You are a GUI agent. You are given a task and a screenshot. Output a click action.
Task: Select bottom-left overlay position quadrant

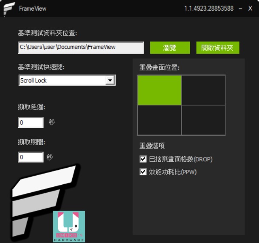[x=159, y=120]
